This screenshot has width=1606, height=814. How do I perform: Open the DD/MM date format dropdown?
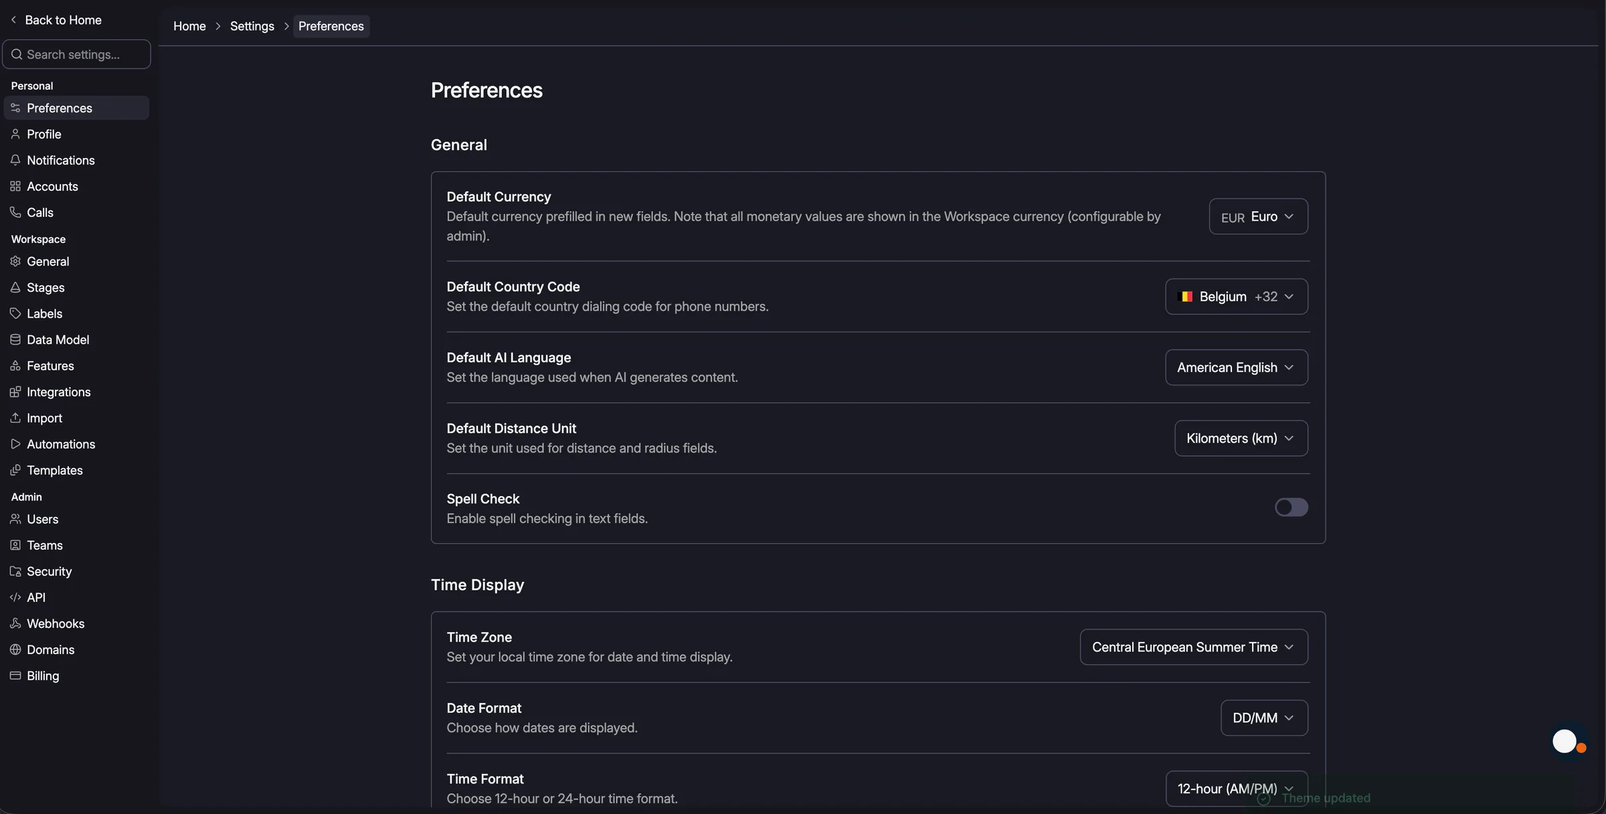pos(1263,718)
